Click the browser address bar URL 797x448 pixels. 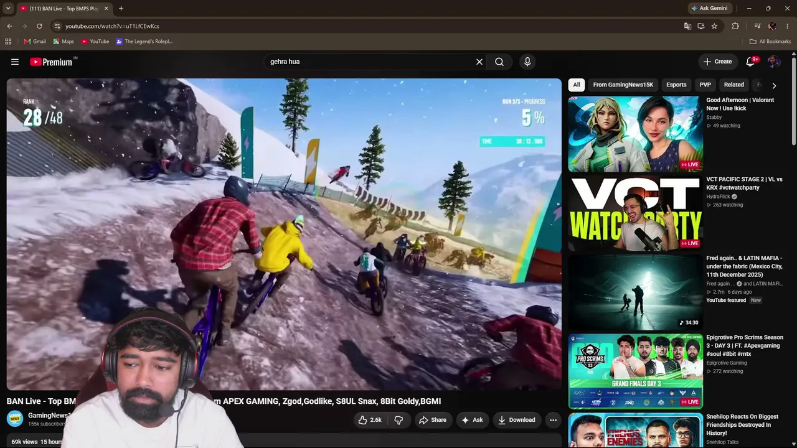click(112, 26)
